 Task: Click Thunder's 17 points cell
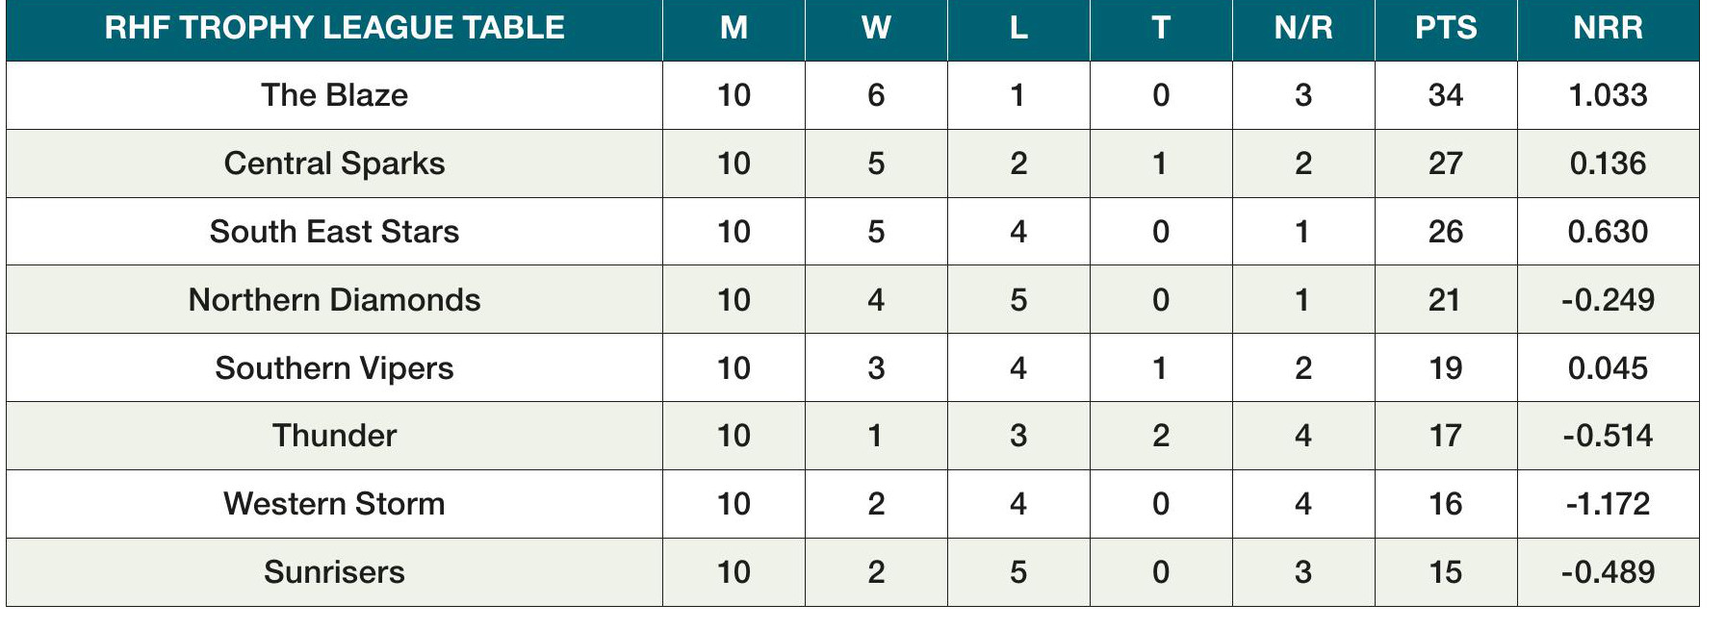pyautogui.click(x=1445, y=436)
